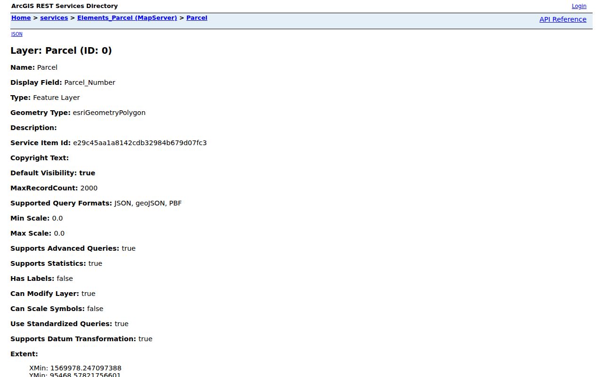Click the Parcel_Number display field value
This screenshot has width=603, height=377.
pos(90,82)
